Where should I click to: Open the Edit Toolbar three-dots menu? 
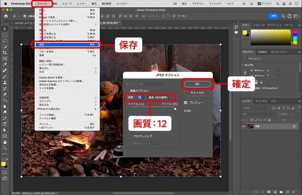(x=4, y=154)
